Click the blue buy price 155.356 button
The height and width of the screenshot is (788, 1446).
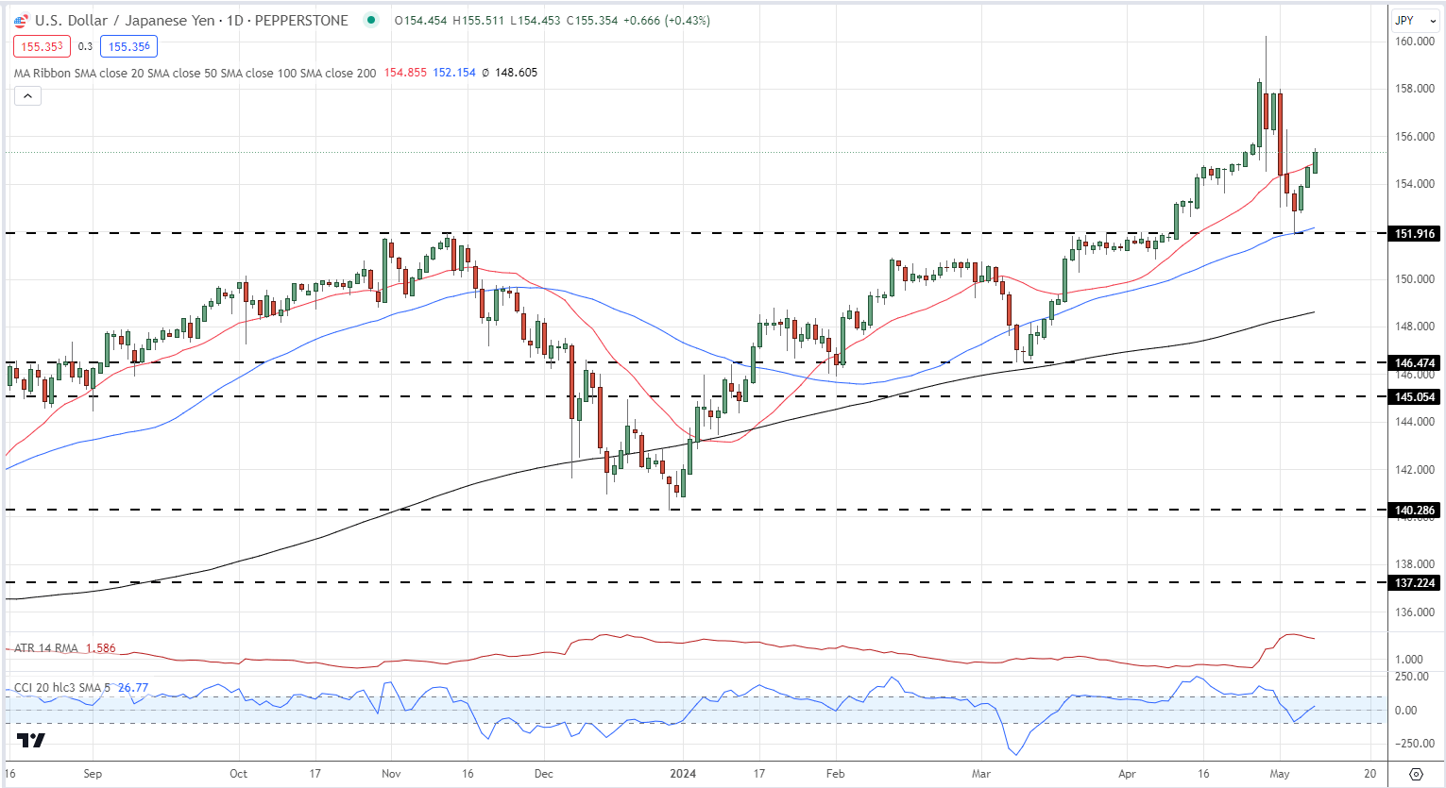[128, 46]
